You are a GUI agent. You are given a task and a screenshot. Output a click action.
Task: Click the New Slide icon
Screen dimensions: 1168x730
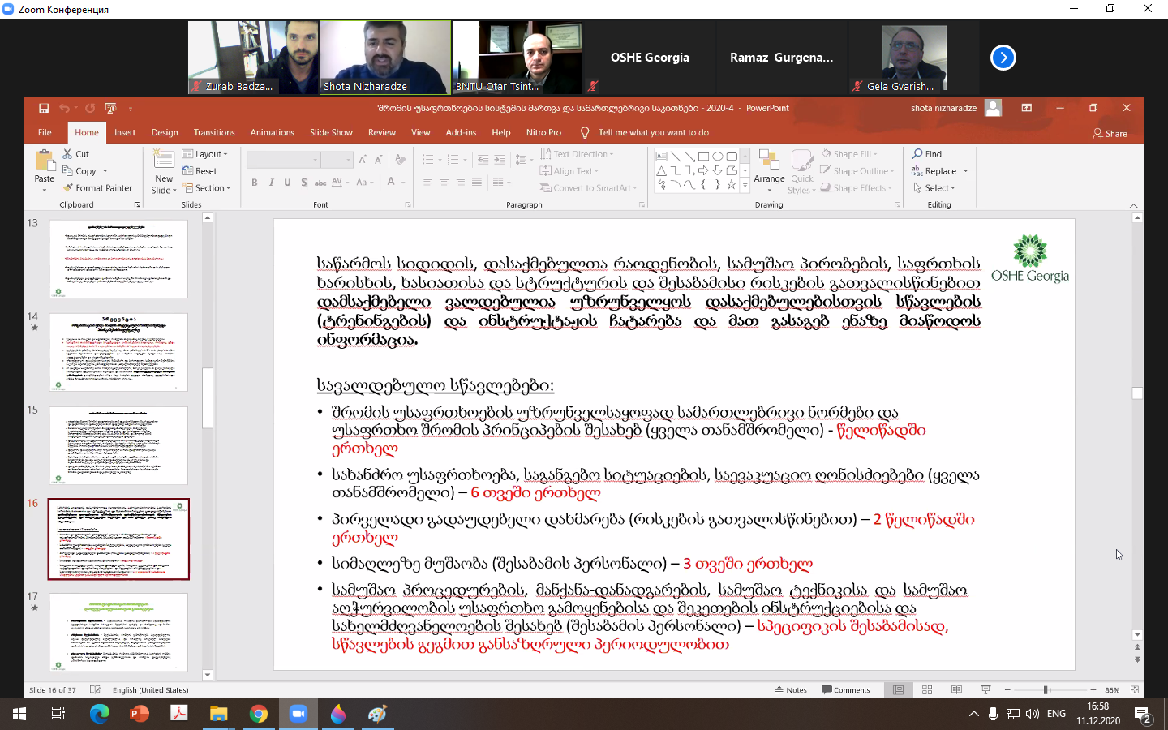click(x=164, y=161)
